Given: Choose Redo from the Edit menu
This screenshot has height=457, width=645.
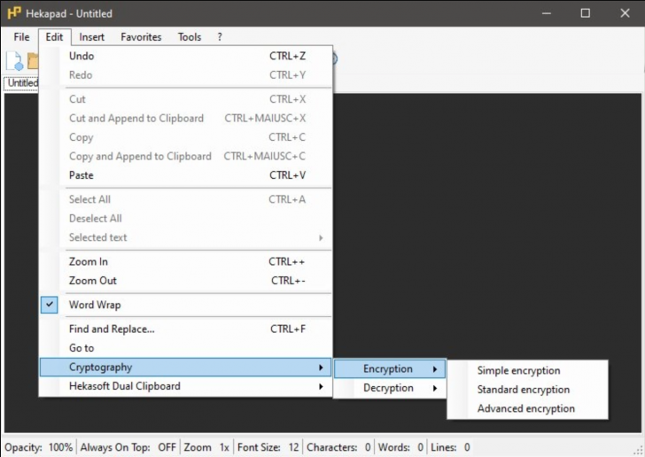Looking at the screenshot, I should click(186, 75).
